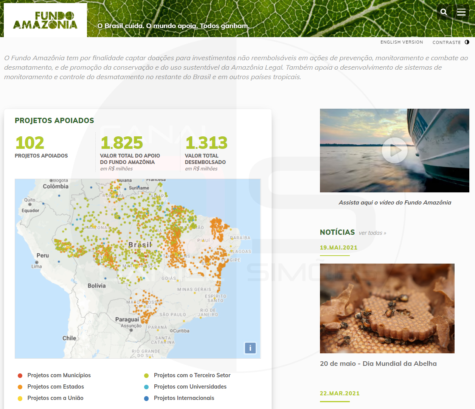
Task: Click the map information "i" icon
Action: [250, 348]
